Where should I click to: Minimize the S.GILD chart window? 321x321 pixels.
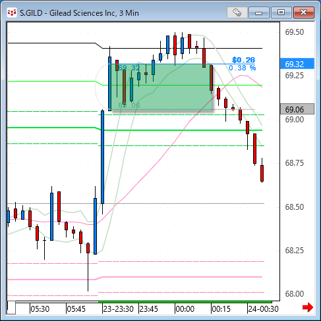[259, 12]
